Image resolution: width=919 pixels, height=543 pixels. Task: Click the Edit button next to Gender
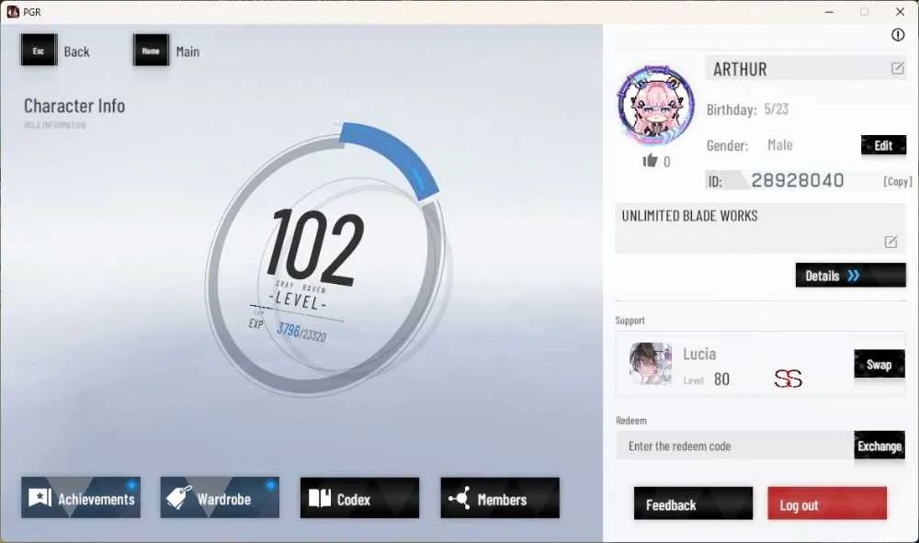883,145
